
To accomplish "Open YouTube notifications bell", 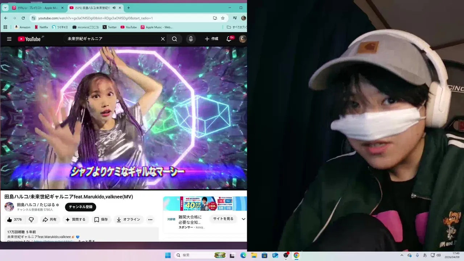I will point(229,39).
